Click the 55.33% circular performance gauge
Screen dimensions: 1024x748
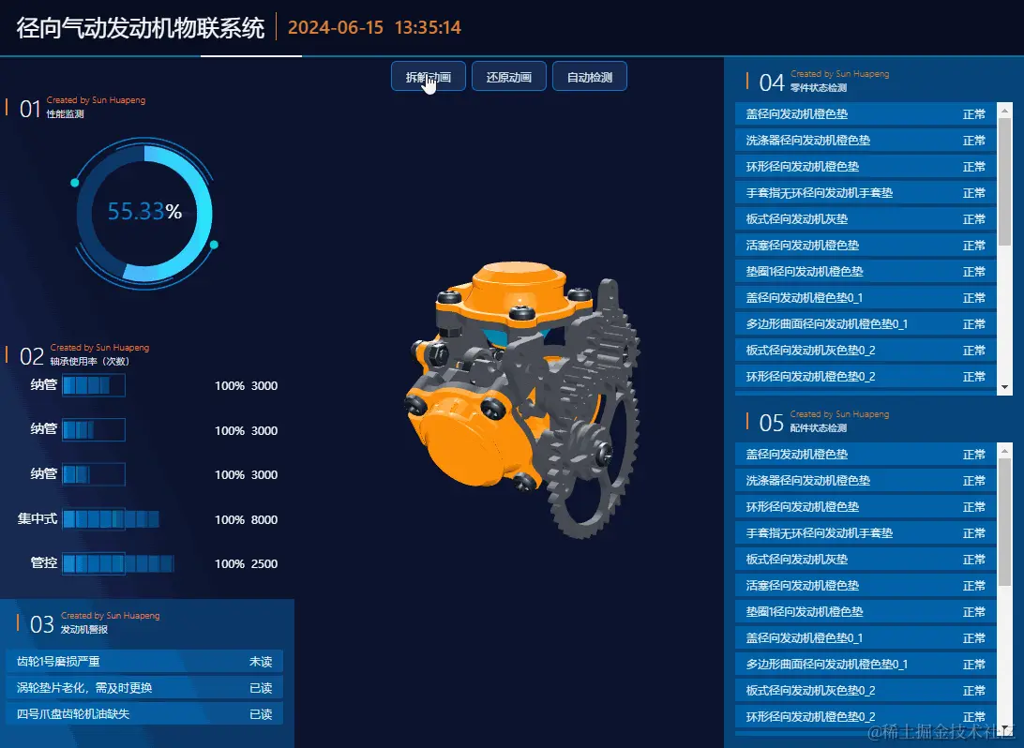pos(144,213)
